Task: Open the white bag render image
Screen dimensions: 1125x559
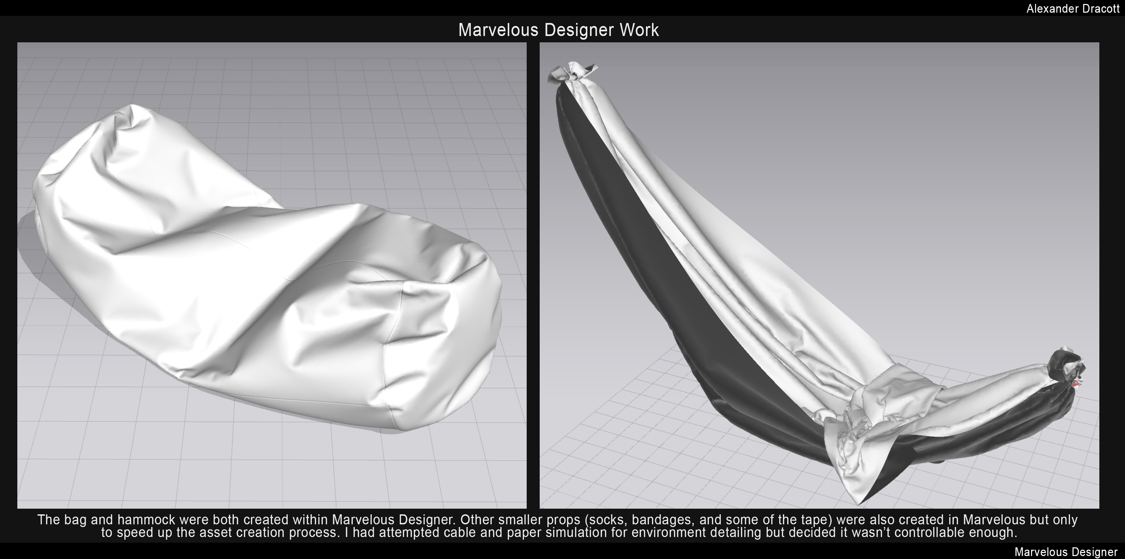Action: tap(272, 275)
